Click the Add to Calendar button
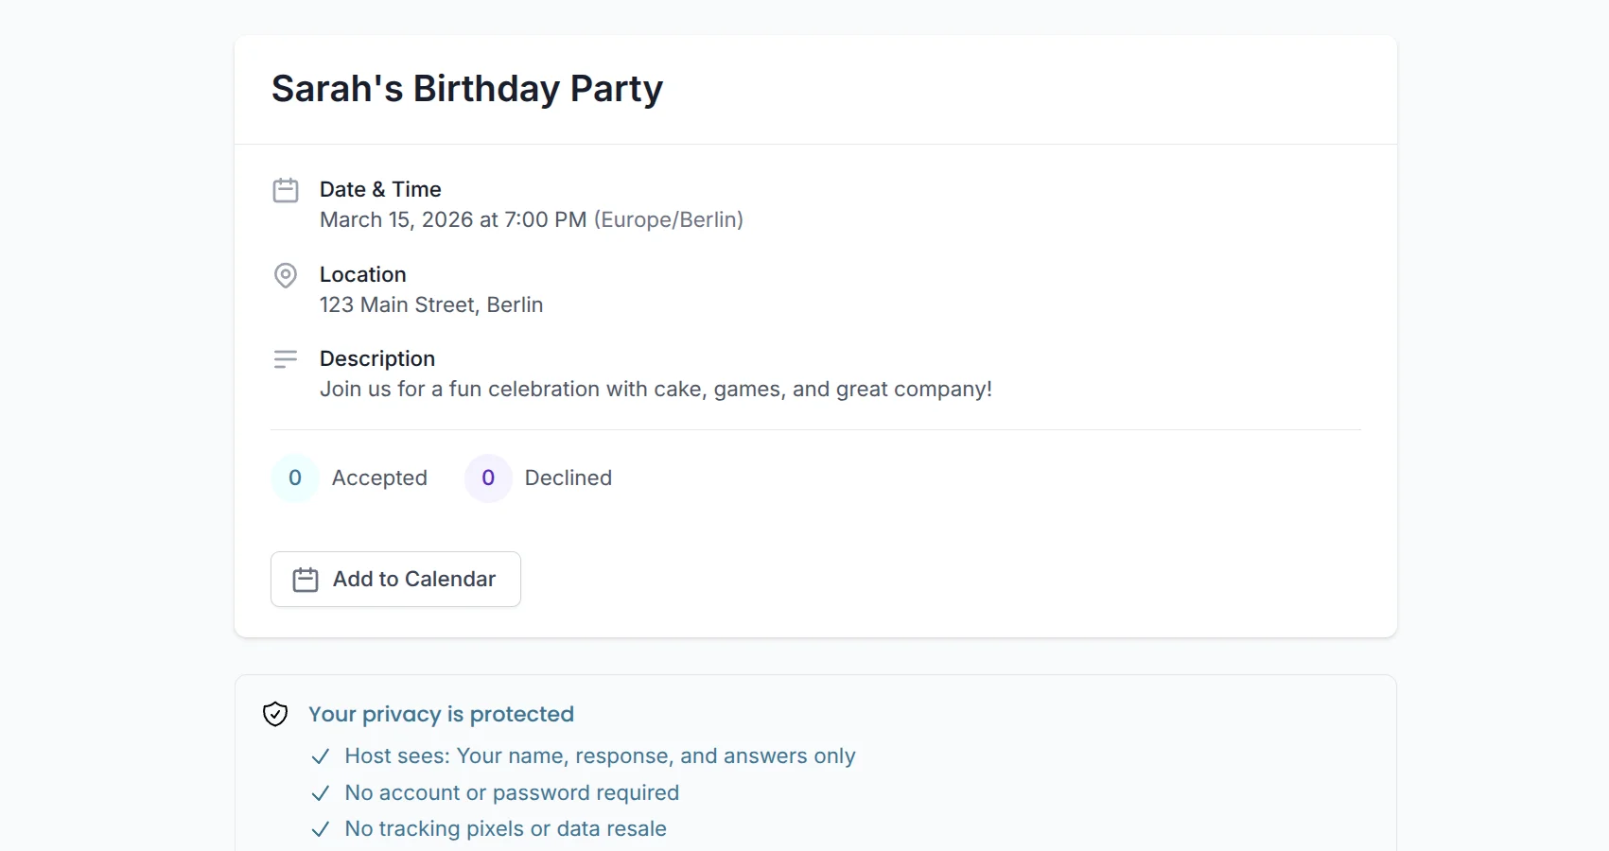The width and height of the screenshot is (1609, 851). (395, 579)
